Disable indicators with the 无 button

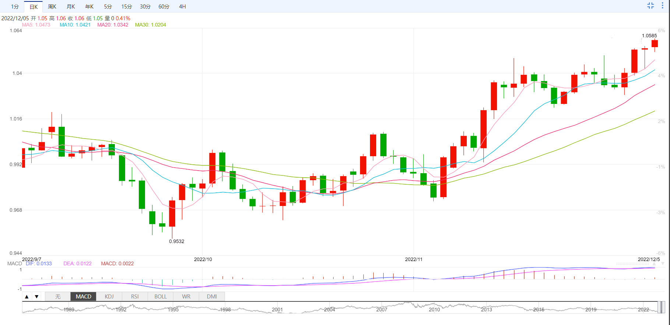pos(58,297)
